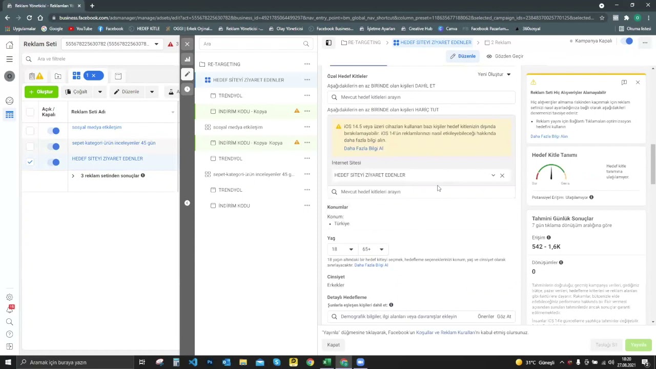The width and height of the screenshot is (656, 369).
Task: Switch to the Gözden Geçir tab
Action: pyautogui.click(x=505, y=56)
